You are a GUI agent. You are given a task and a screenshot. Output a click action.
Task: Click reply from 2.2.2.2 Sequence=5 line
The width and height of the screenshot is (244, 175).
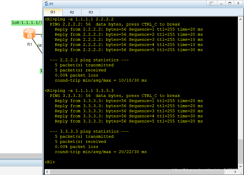pyautogui.click(x=129, y=50)
